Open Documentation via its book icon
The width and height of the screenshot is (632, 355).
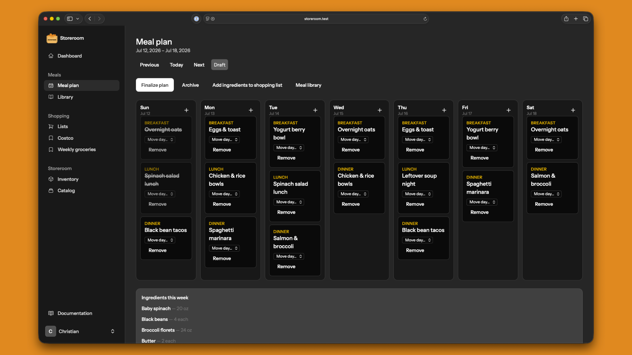(51, 313)
